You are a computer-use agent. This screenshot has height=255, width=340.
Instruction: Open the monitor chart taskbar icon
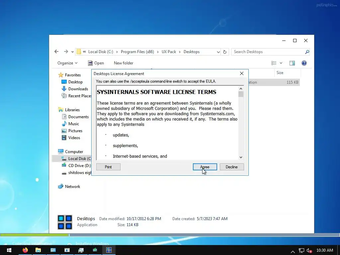(81, 250)
